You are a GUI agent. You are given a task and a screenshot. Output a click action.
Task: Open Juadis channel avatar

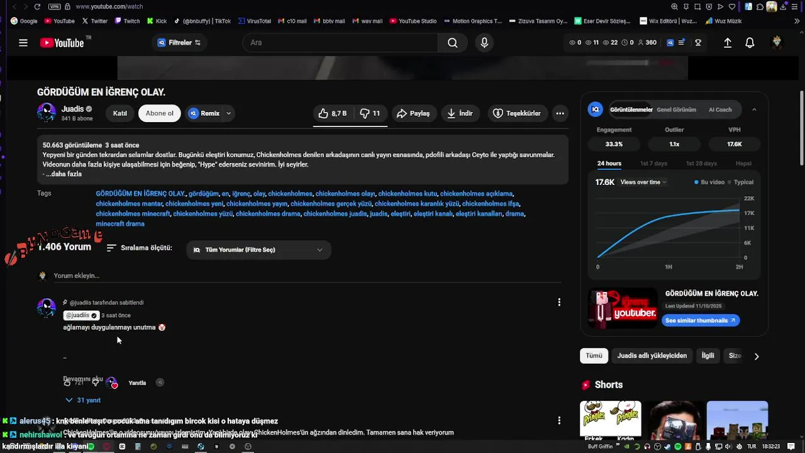47,113
